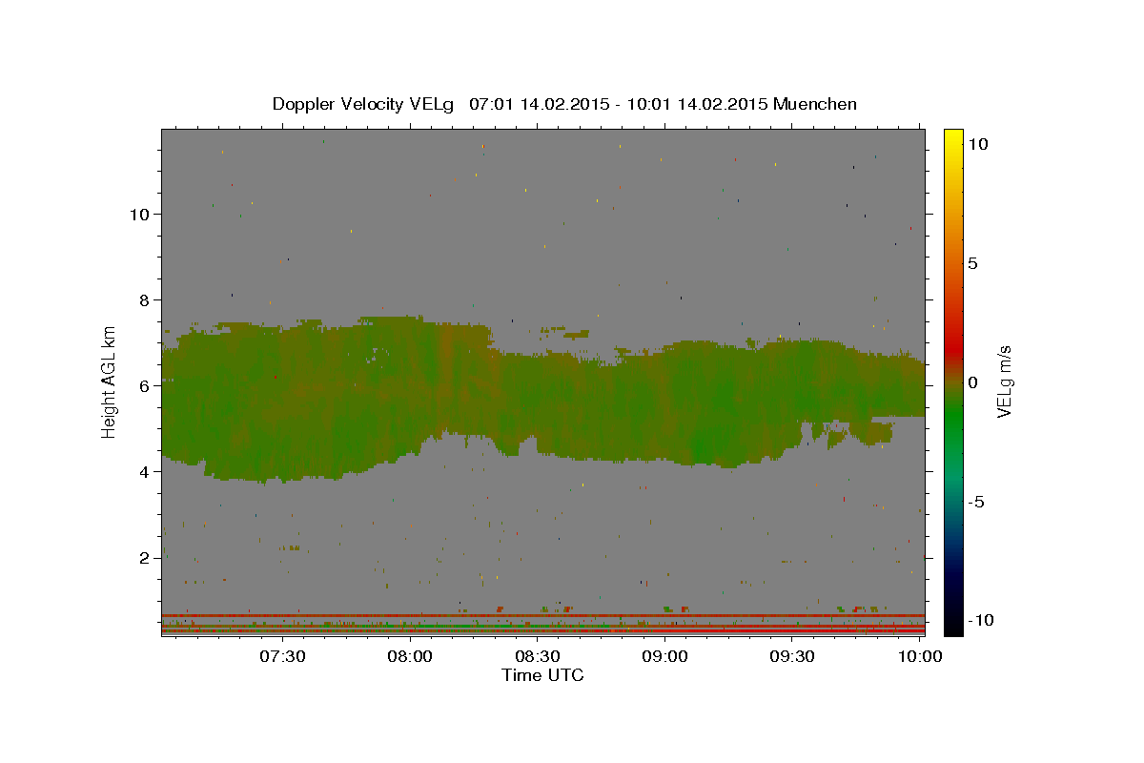Screen dimensions: 1144x763
Task: Click the height axis label 10
Action: [x=138, y=214]
